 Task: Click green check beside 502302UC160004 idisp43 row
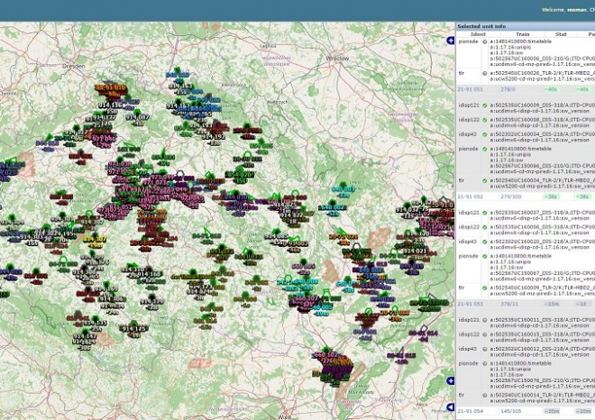click(485, 134)
